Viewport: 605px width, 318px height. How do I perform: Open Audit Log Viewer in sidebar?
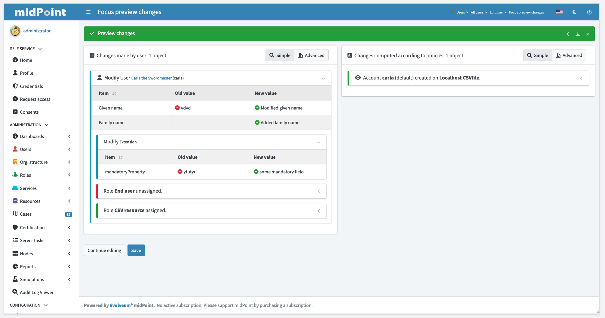click(x=36, y=292)
